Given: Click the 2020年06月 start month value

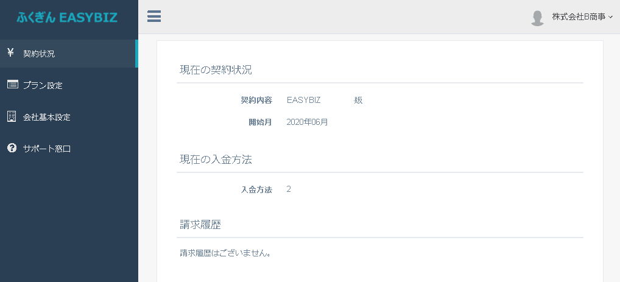Looking at the screenshot, I should click(307, 122).
